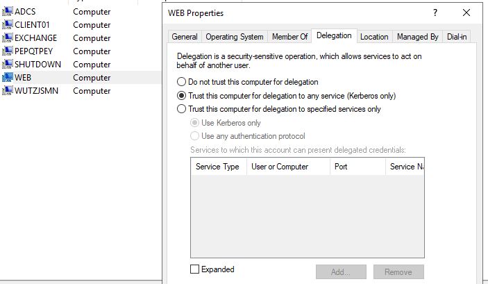Click the Service Type column header
Viewport: 488px width, 284px height.
tap(217, 167)
